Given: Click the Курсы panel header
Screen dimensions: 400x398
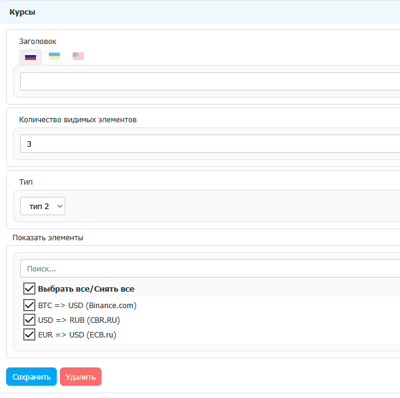Looking at the screenshot, I should tap(22, 12).
